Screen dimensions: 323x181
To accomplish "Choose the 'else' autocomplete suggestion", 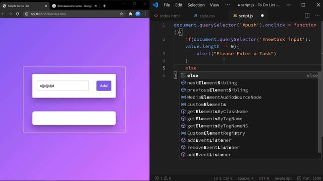I will pyautogui.click(x=249, y=75).
